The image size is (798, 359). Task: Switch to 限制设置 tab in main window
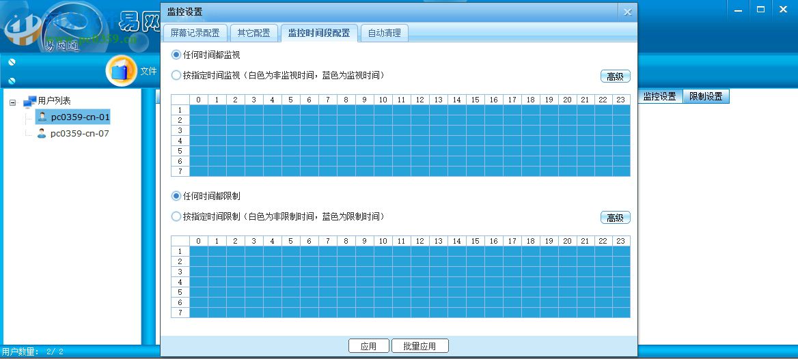706,96
